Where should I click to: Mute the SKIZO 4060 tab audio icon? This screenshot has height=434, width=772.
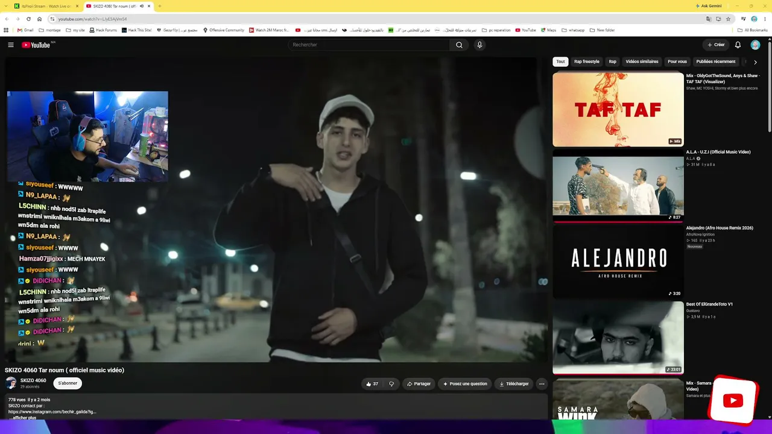(x=142, y=6)
